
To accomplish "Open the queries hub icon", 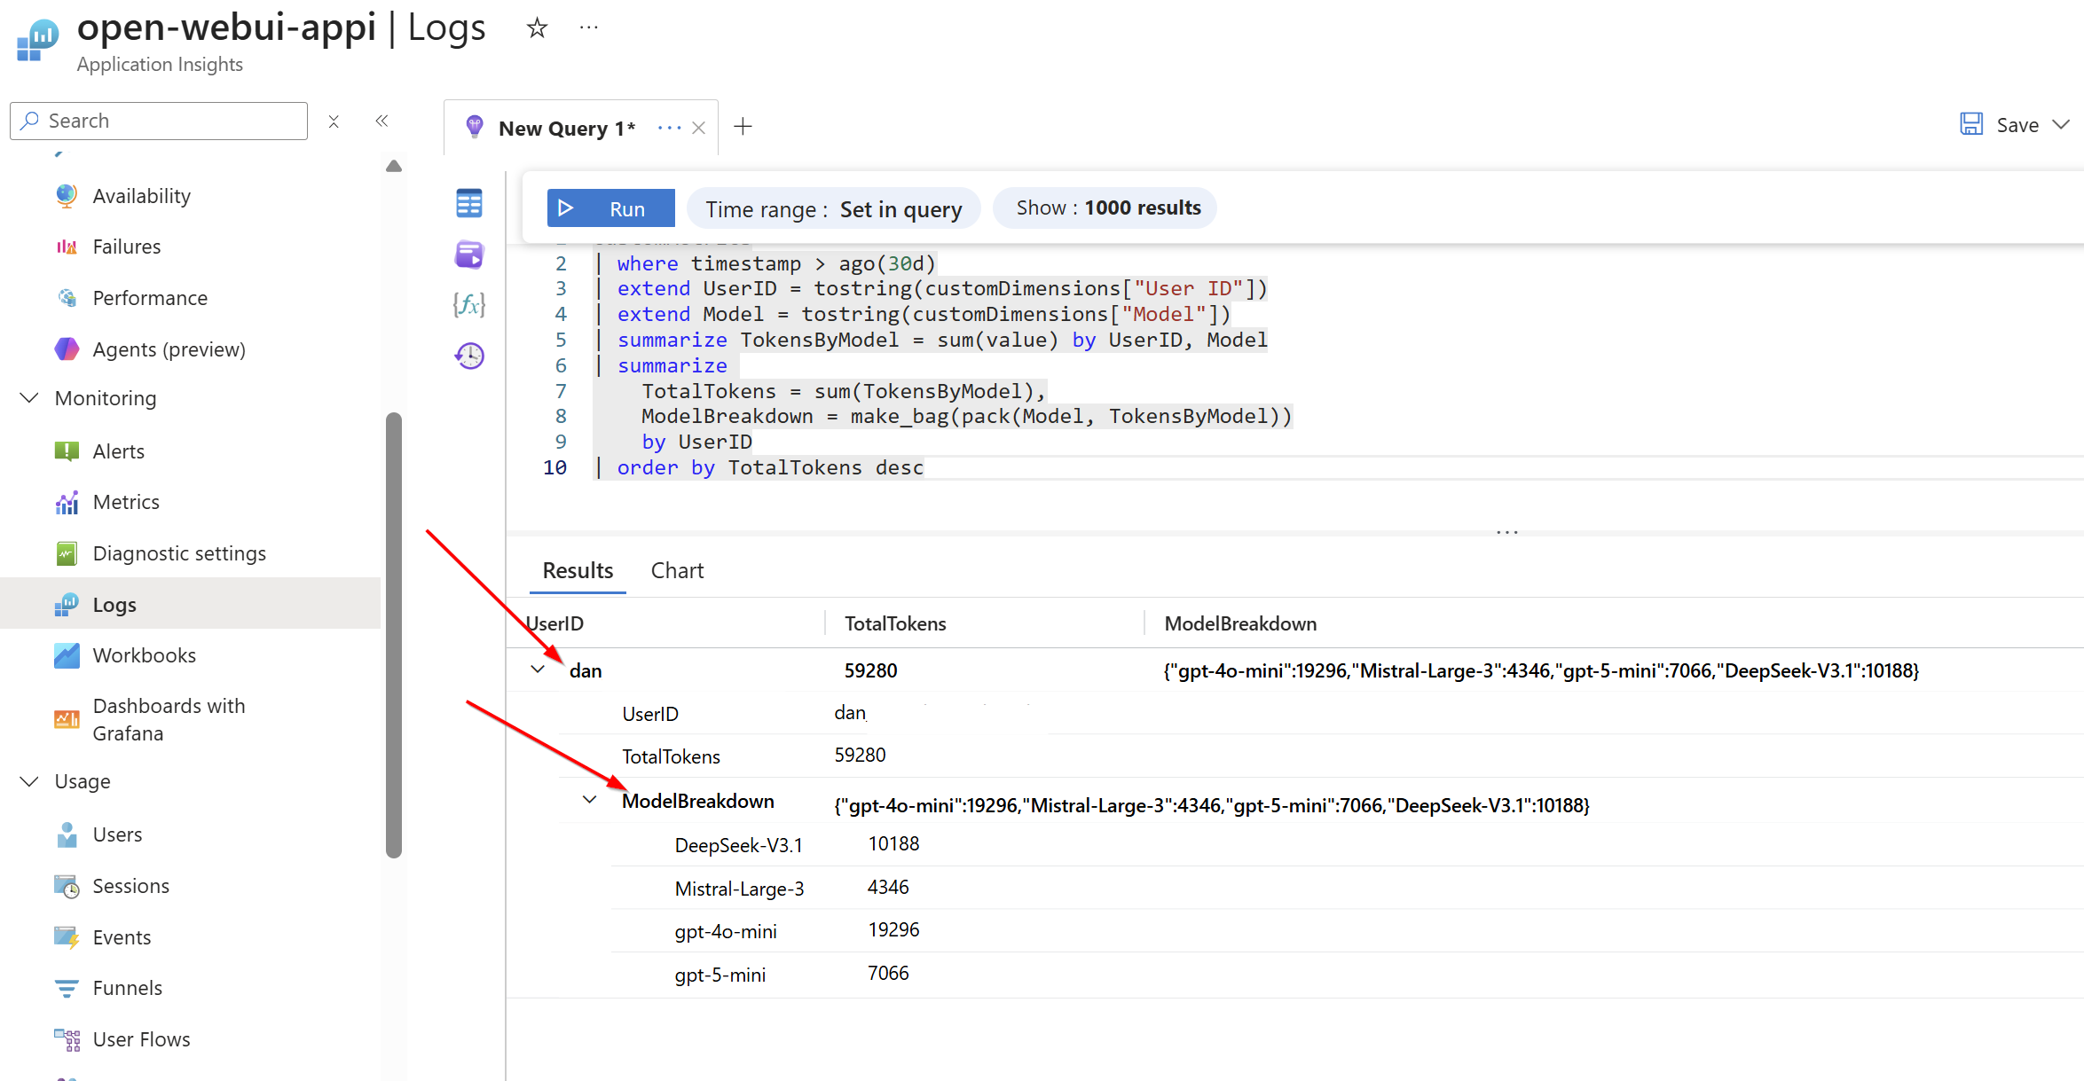I will coord(469,255).
